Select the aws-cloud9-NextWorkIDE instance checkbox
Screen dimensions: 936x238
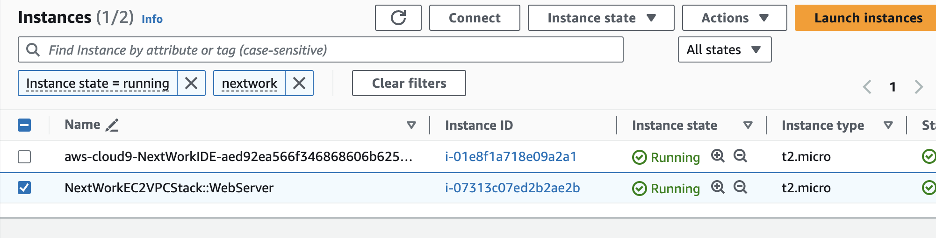24,157
